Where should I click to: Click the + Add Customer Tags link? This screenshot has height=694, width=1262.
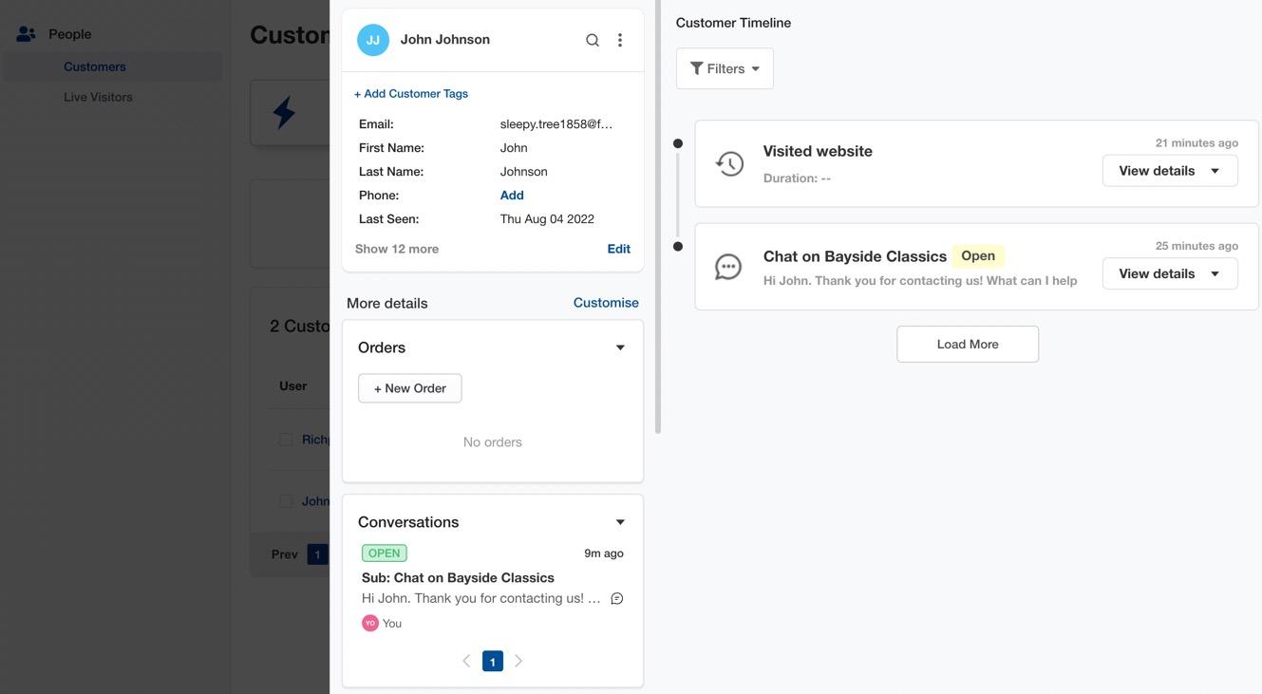click(411, 93)
